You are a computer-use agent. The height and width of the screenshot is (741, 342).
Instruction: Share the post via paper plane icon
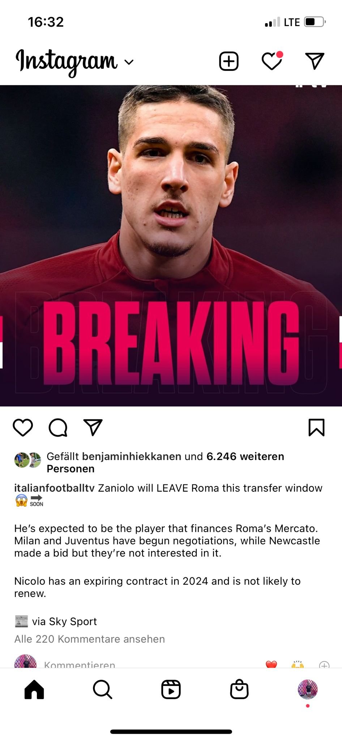(x=93, y=427)
